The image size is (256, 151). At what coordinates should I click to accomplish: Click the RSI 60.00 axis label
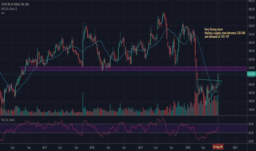pyautogui.click(x=251, y=124)
